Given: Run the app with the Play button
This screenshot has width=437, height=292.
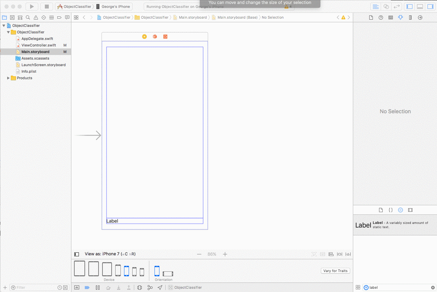Looking at the screenshot, I should point(32,7).
